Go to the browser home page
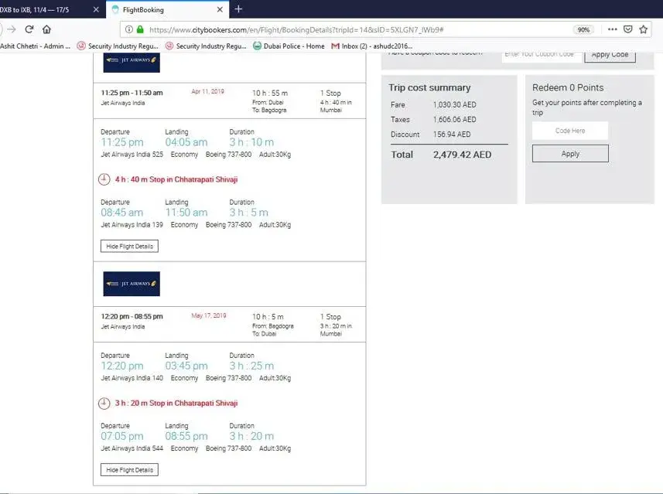The width and height of the screenshot is (663, 494). coord(47,29)
